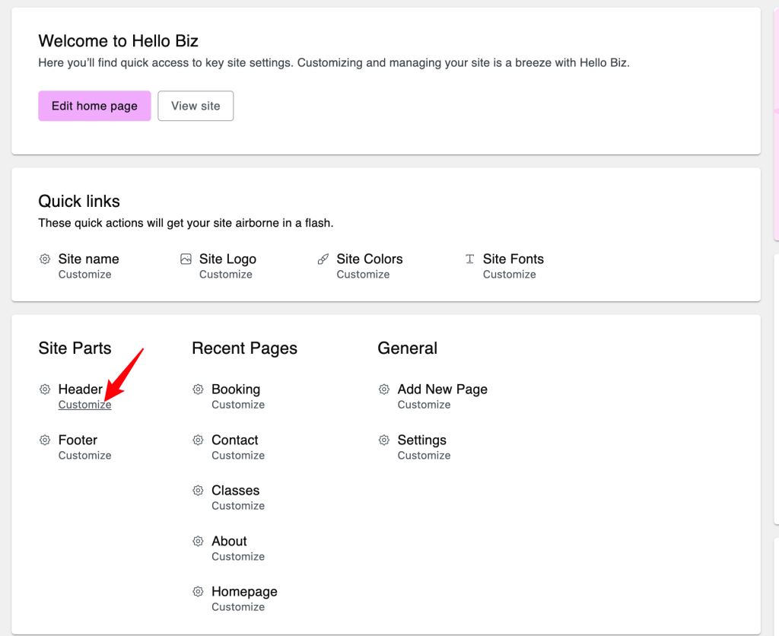Click the gear icon beside About
779x636 pixels.
pyautogui.click(x=199, y=541)
